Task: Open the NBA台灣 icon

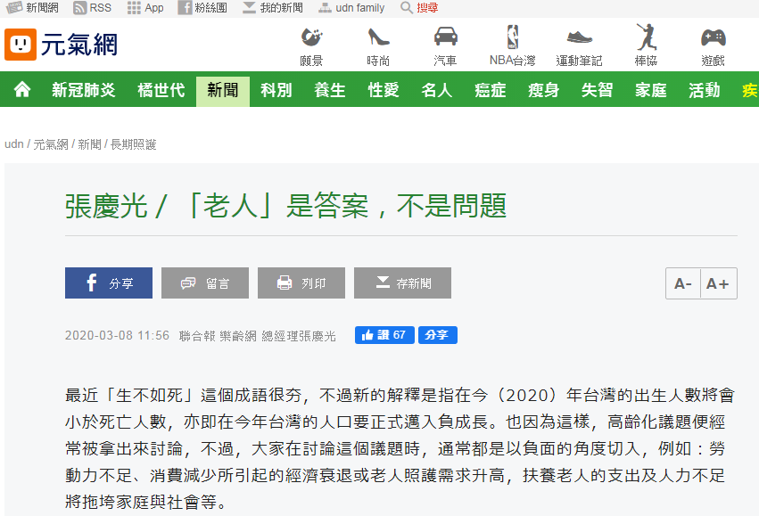Action: point(512,45)
